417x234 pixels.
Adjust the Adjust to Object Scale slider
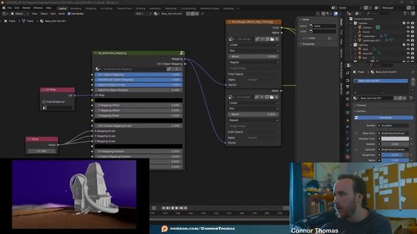click(138, 85)
